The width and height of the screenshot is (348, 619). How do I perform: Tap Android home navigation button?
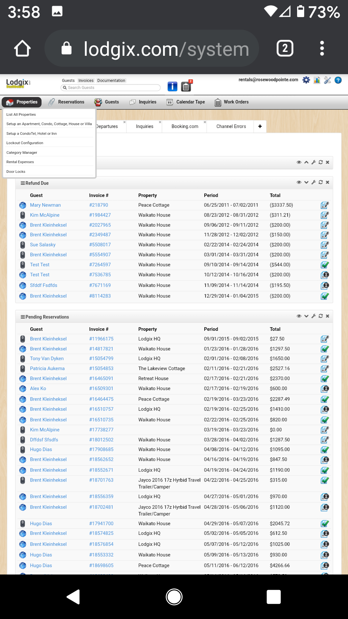[x=174, y=597]
